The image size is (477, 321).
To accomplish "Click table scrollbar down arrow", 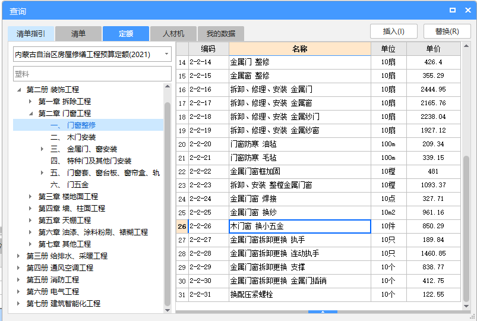I will pyautogui.click(x=466, y=306).
